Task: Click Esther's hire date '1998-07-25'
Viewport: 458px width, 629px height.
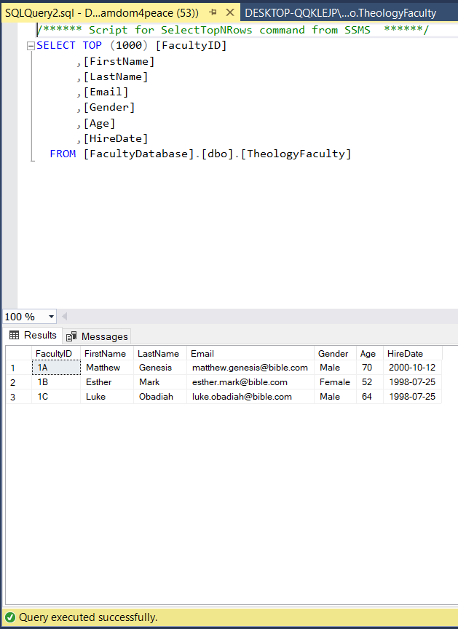Action: 413,382
